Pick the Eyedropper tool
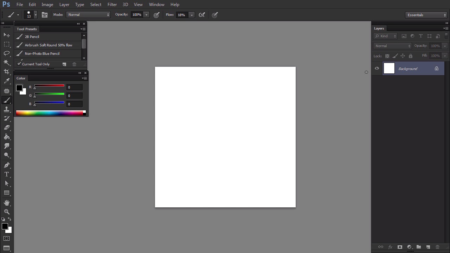 (x=7, y=81)
